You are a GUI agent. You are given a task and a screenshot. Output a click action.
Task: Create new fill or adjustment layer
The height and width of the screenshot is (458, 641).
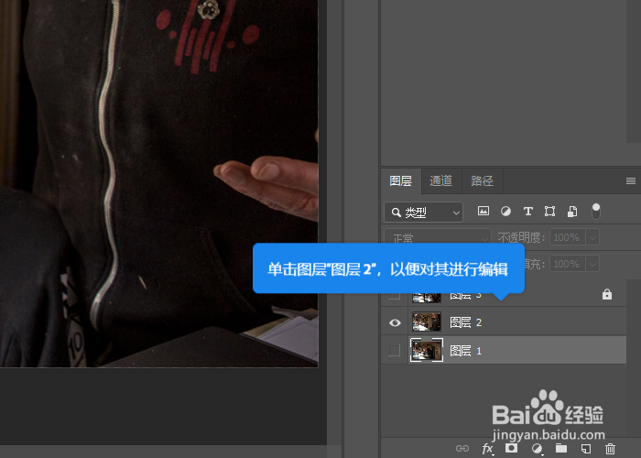537,448
